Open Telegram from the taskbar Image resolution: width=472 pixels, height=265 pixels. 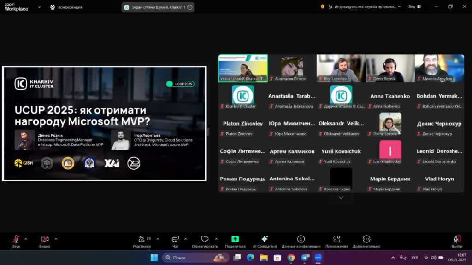[x=305, y=258]
